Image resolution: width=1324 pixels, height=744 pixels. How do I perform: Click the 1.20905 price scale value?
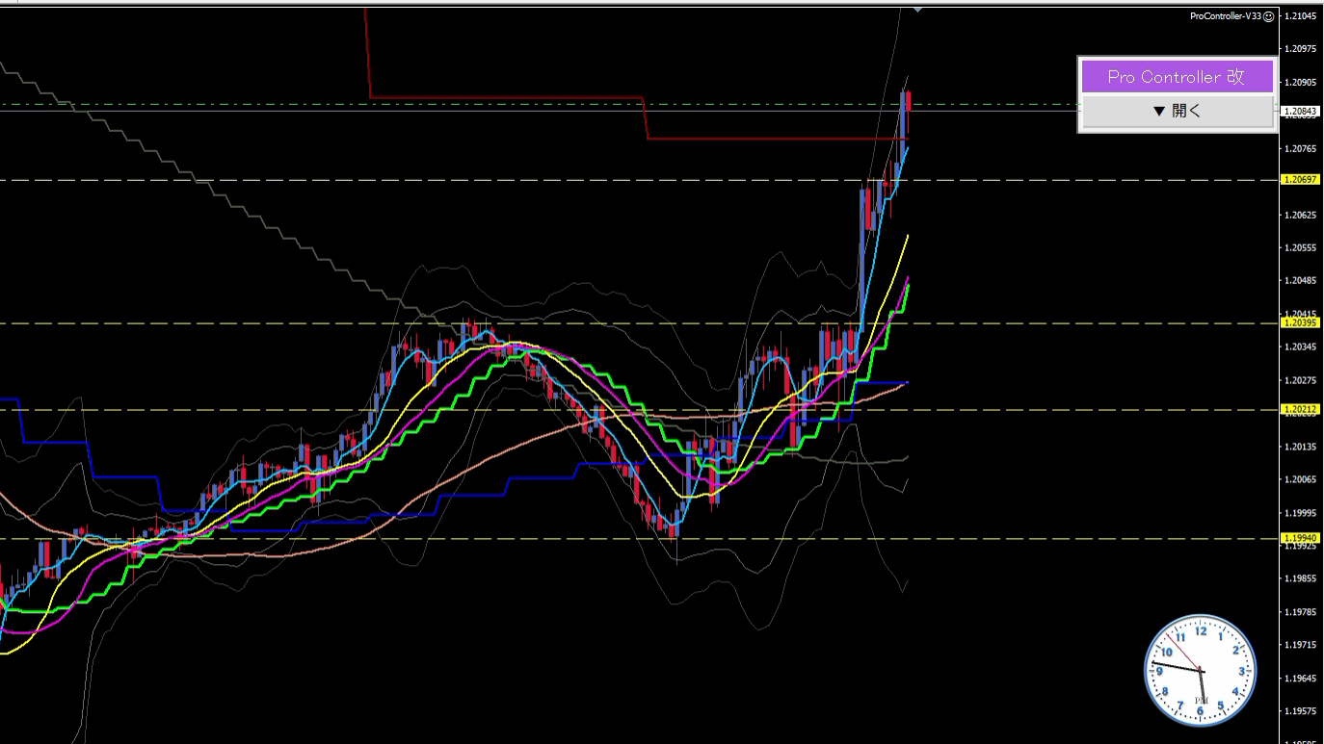[x=1302, y=82]
